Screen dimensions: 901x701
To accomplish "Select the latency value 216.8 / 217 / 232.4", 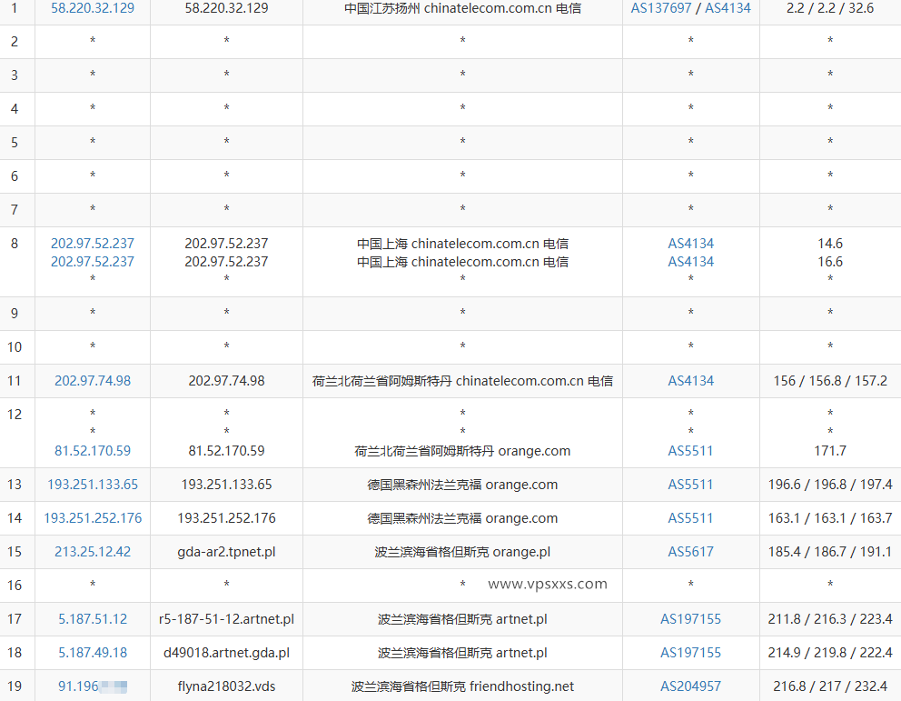I will 830,686.
